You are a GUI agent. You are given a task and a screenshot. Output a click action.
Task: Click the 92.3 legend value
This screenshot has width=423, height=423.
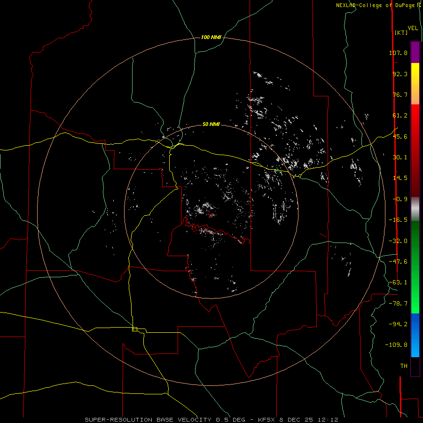tap(400, 74)
